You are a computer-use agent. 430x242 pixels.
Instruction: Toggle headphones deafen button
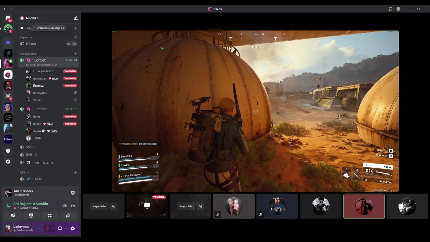(x=60, y=229)
